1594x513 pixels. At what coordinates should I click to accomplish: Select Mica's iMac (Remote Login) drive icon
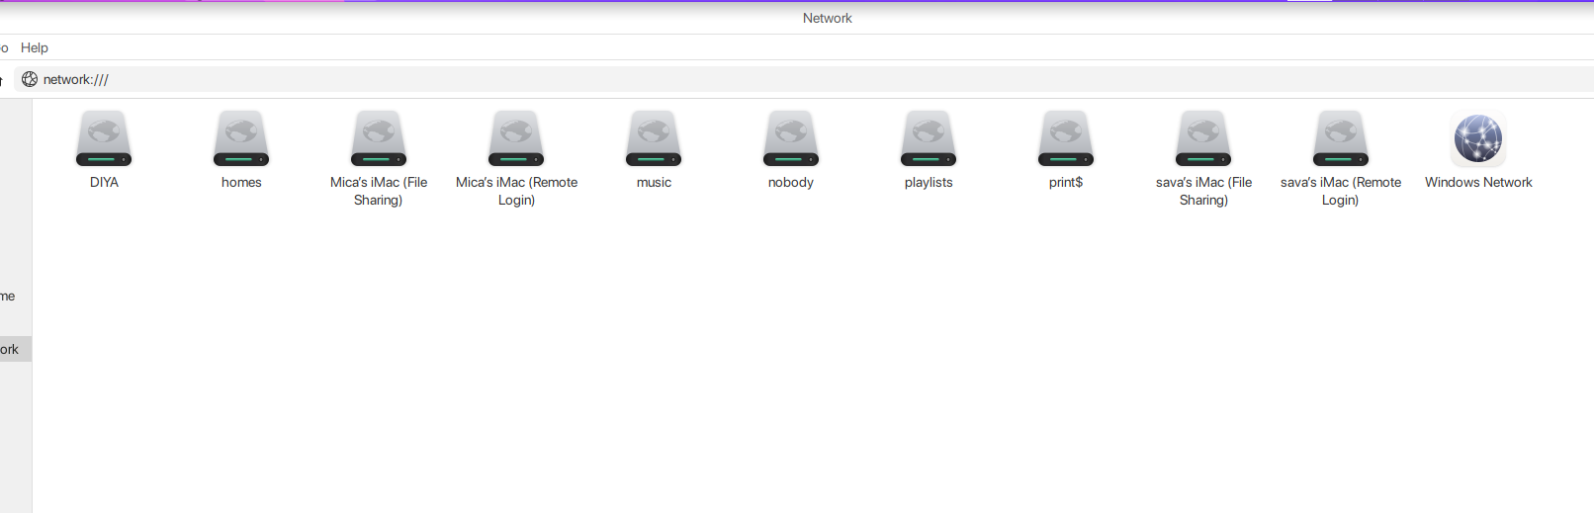pos(516,138)
